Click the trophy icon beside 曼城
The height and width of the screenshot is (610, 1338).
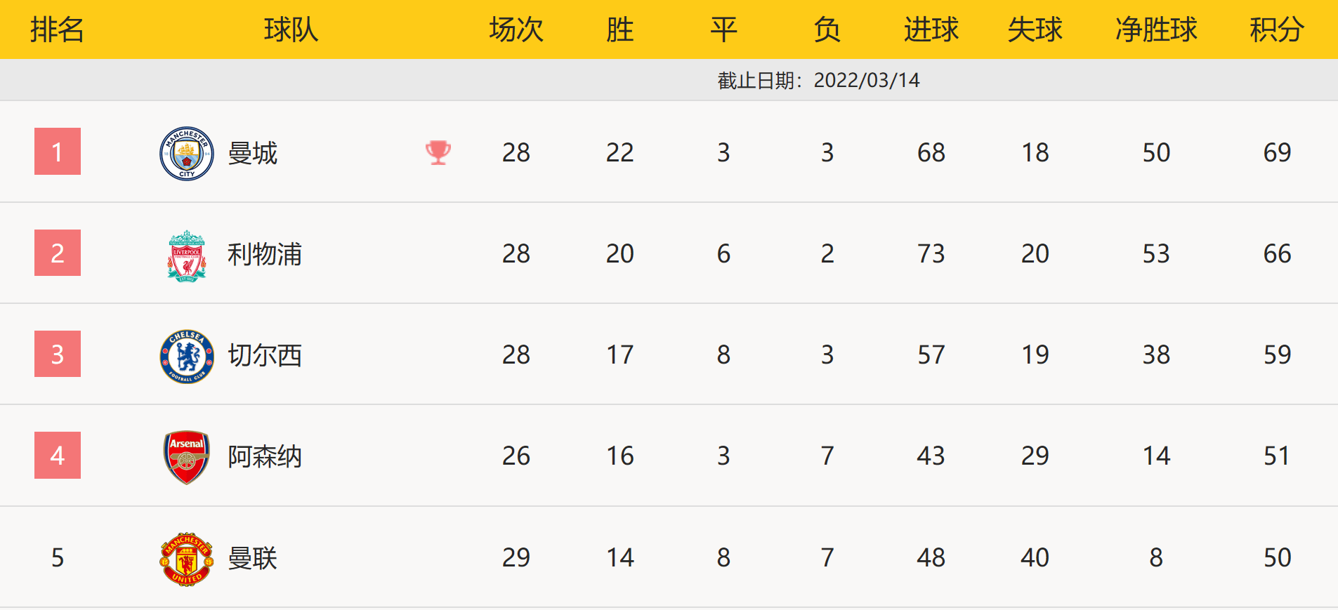click(x=438, y=152)
